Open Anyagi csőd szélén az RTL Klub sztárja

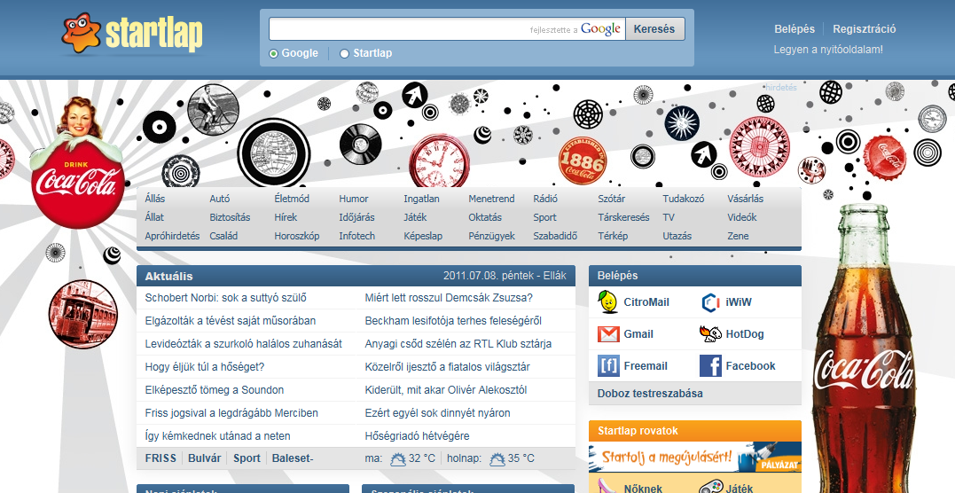coord(458,344)
